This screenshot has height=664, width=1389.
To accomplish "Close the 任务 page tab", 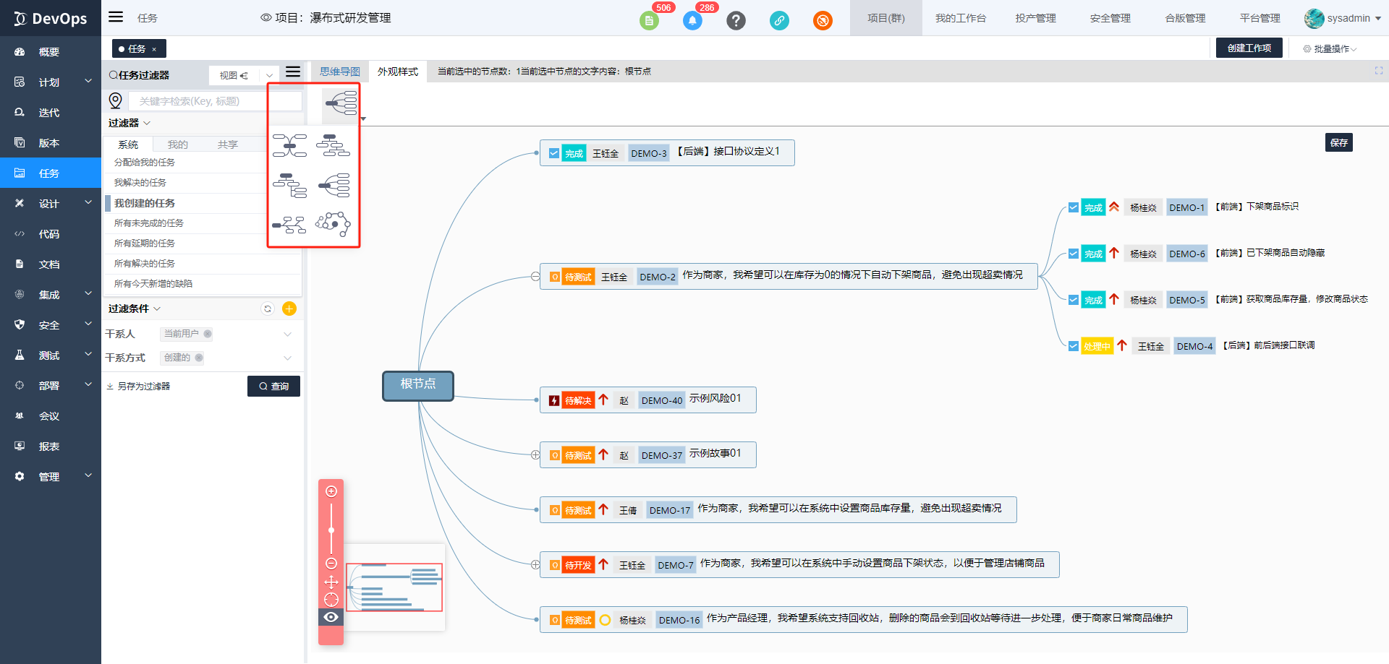I will point(154,49).
